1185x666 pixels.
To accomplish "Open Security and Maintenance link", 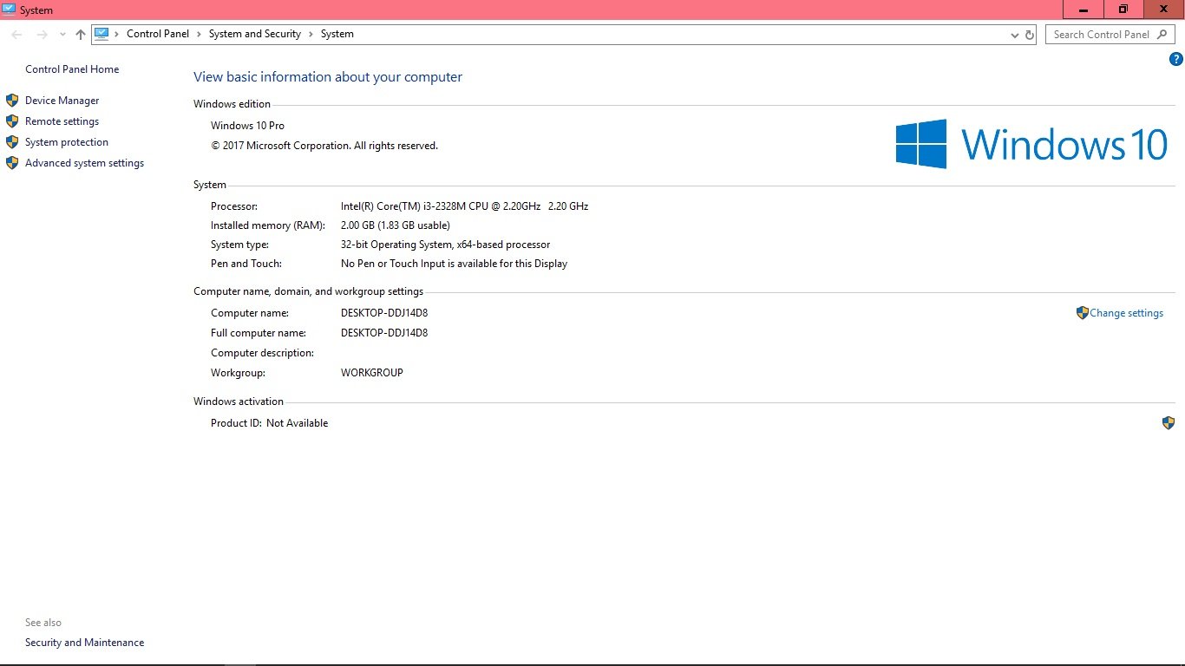I will coord(85,643).
